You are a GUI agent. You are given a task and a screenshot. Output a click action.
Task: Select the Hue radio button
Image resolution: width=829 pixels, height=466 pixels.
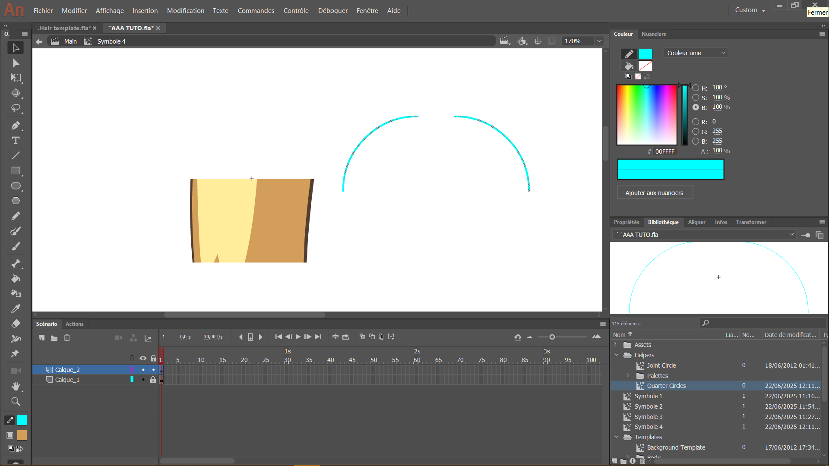pyautogui.click(x=696, y=88)
